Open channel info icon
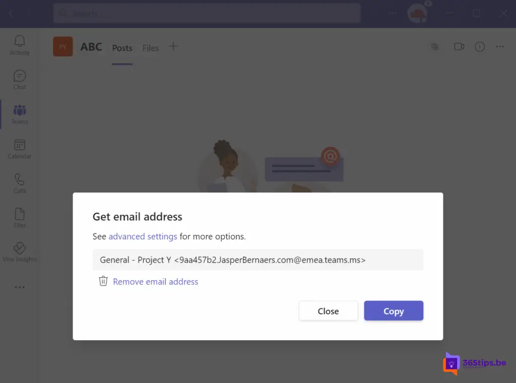 [480, 47]
